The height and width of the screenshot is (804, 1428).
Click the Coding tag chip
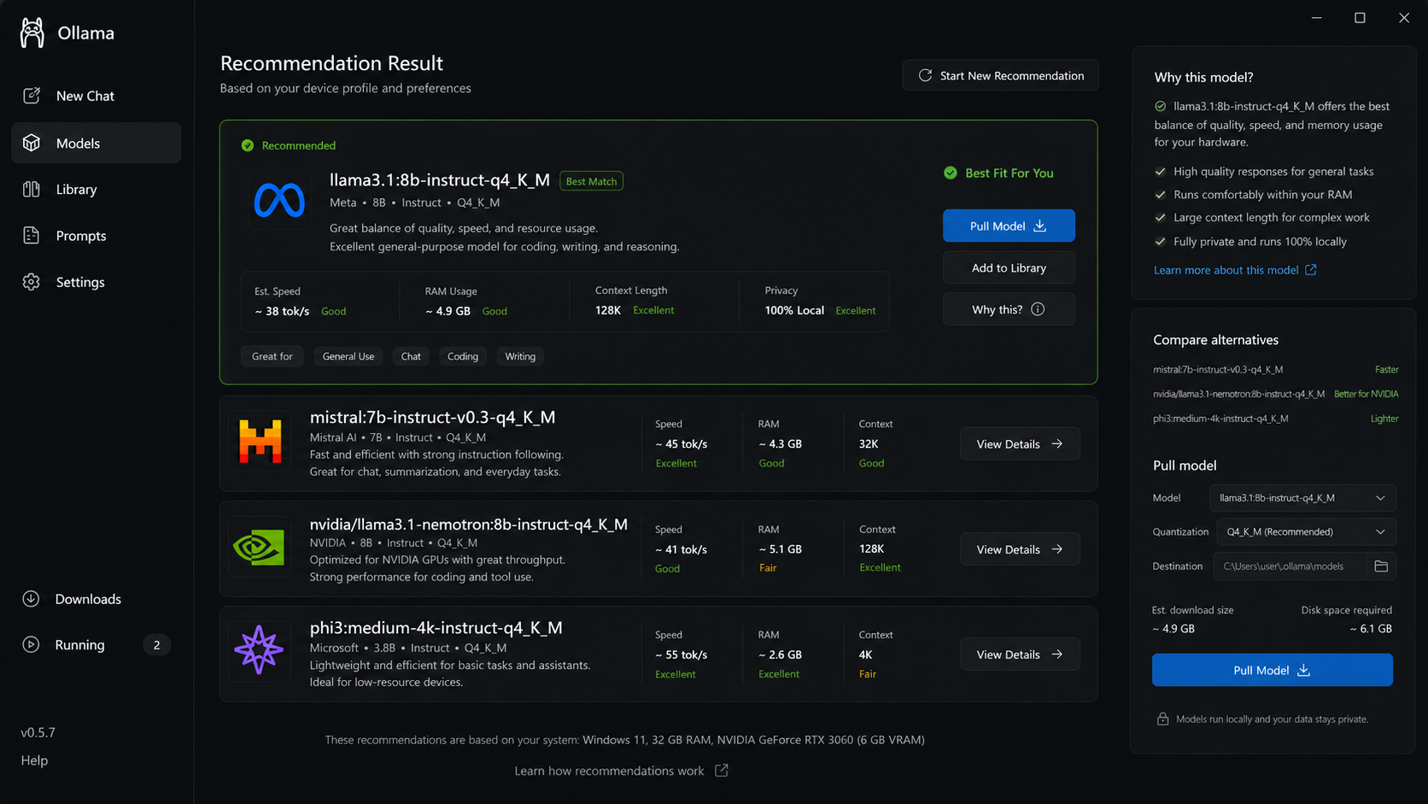click(x=463, y=356)
